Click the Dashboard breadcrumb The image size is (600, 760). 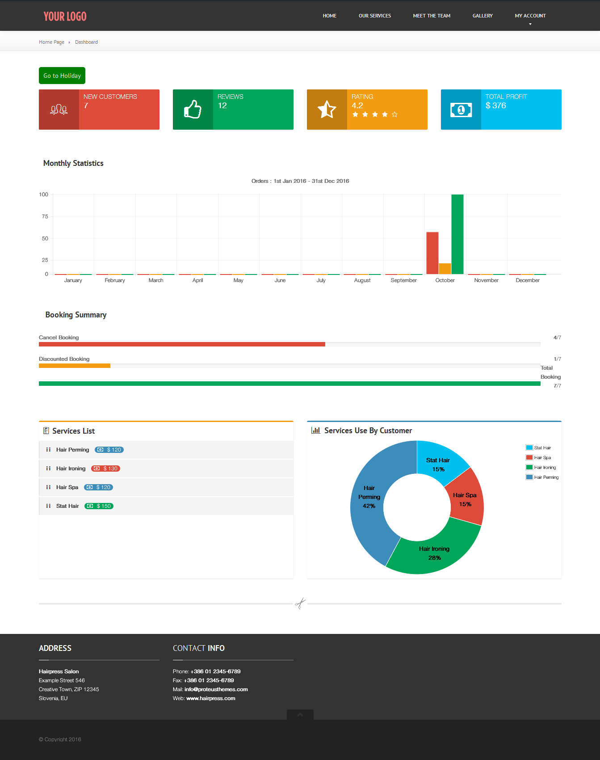point(86,42)
